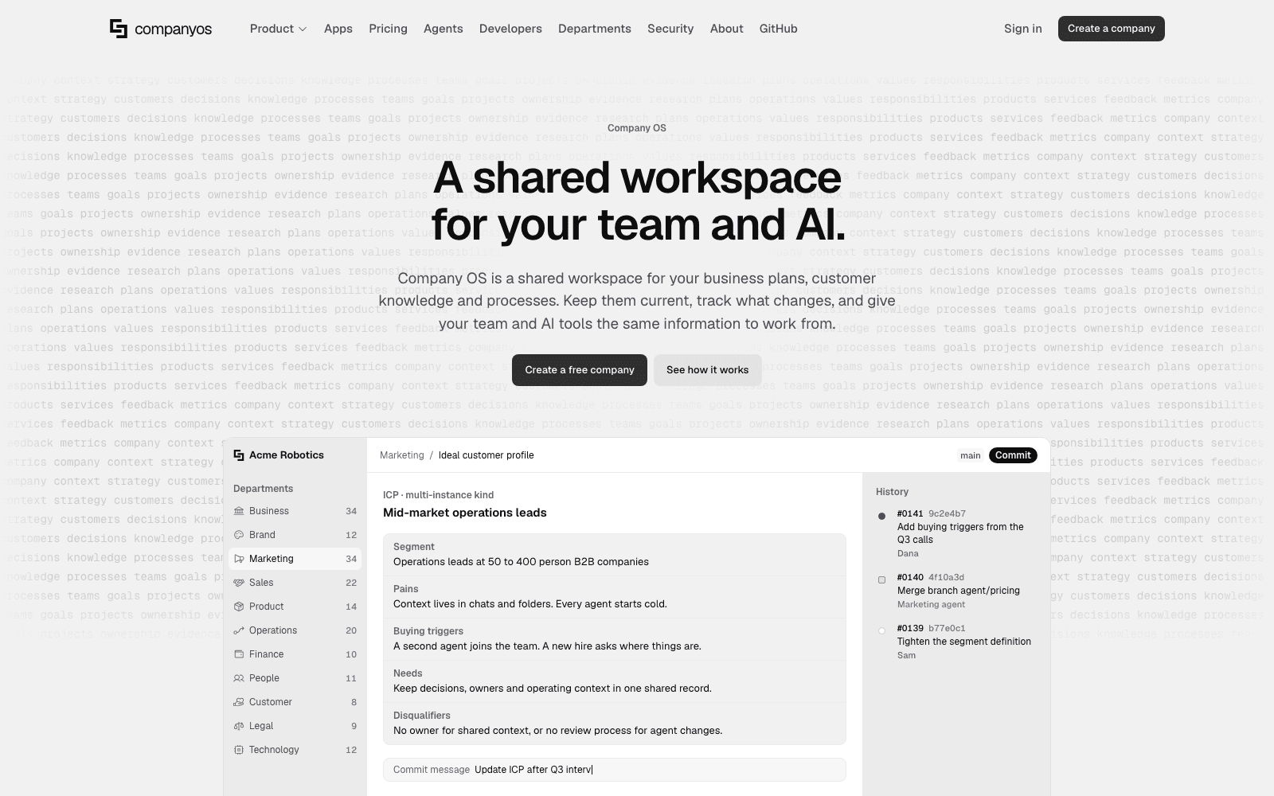Open the About nav item
Screen dimensions: 1274x796
point(727,29)
